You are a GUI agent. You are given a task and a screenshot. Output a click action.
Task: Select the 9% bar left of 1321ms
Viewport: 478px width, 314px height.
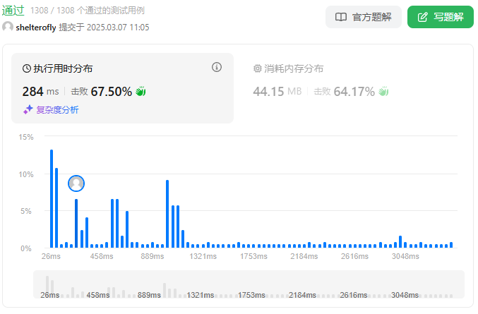[167, 213]
